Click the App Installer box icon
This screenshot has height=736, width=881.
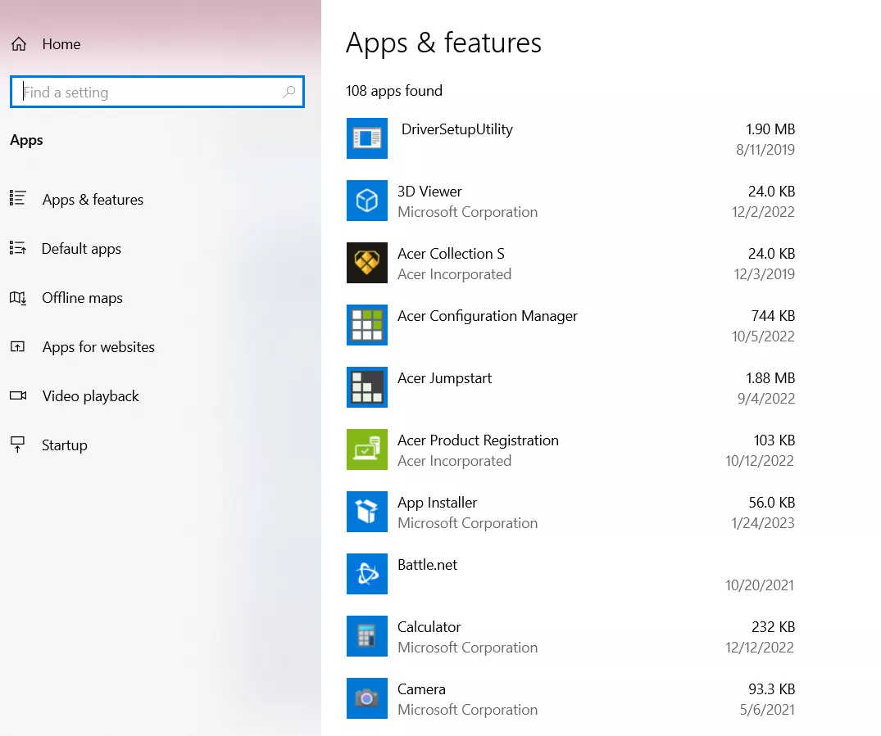tap(366, 512)
